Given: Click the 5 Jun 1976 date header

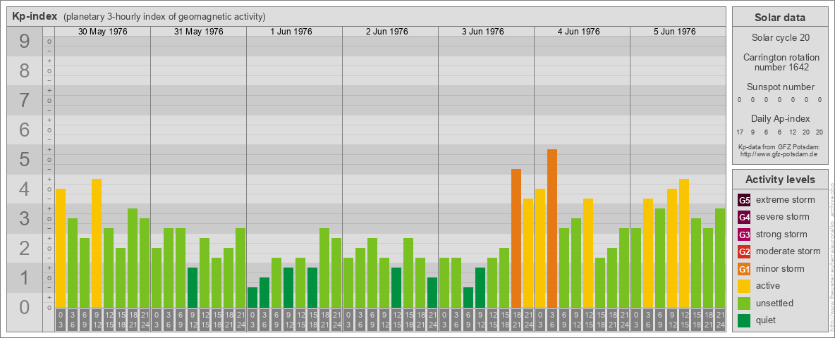Looking at the screenshot, I should [675, 32].
